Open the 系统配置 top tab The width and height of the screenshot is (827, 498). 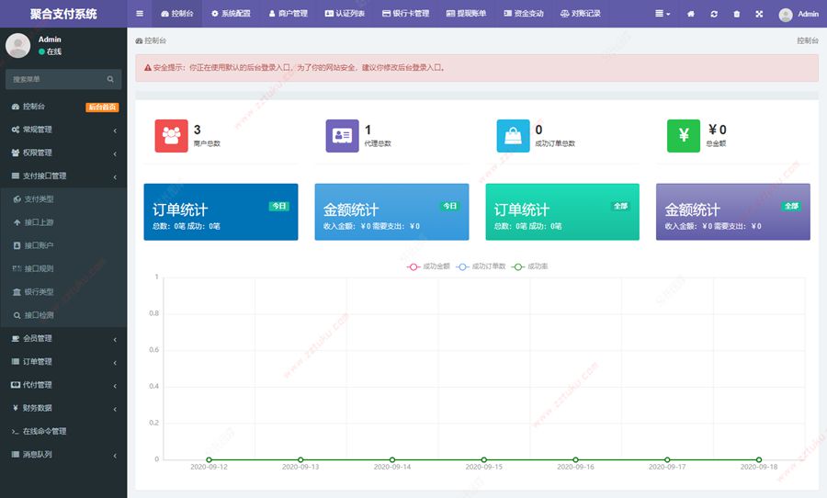[230, 14]
